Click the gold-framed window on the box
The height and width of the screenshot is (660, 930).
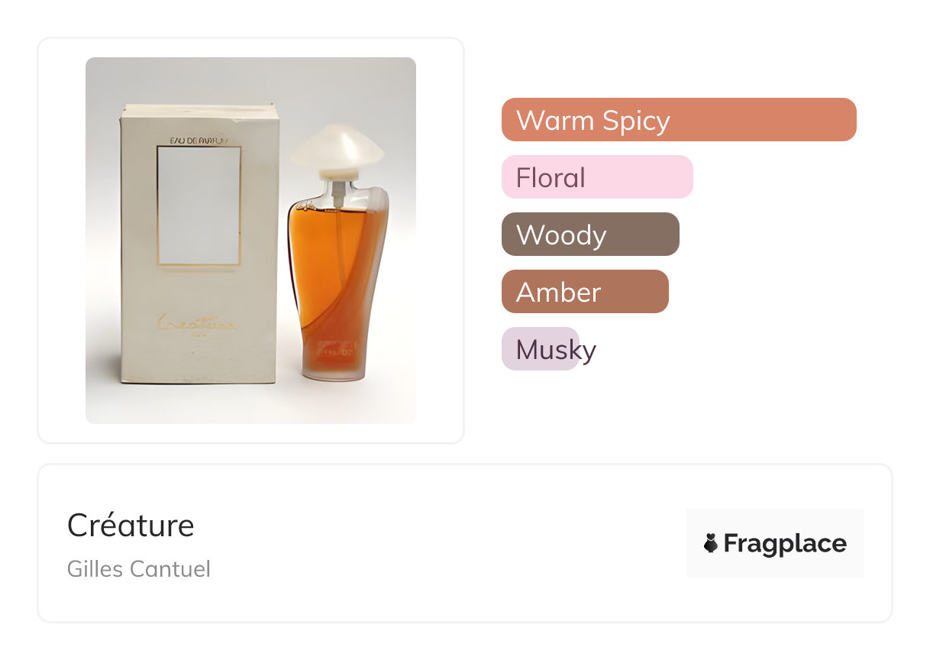point(199,206)
